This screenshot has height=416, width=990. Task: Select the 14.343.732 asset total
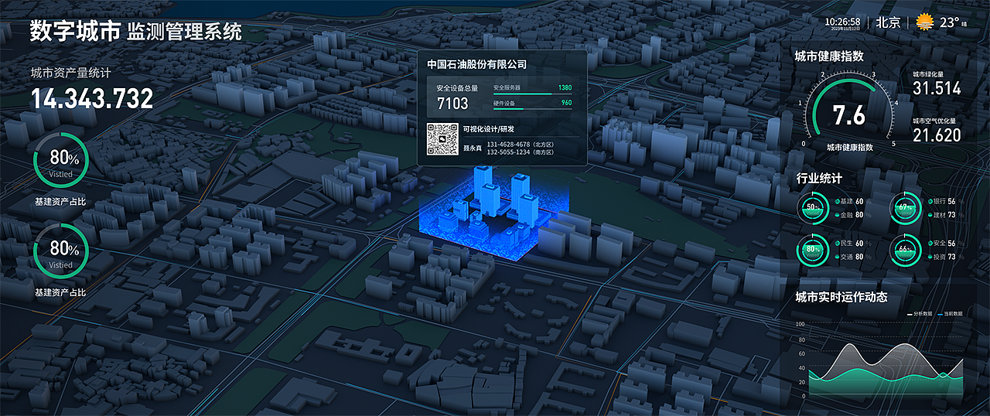[x=92, y=99]
